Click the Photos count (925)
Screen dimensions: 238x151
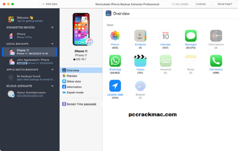(115, 48)
